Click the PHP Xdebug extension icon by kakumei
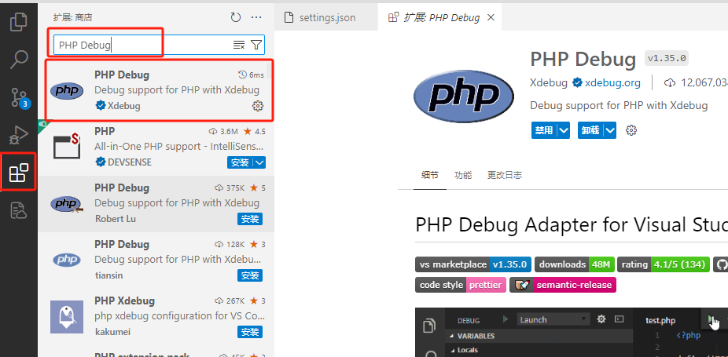728x357 pixels. 66,317
